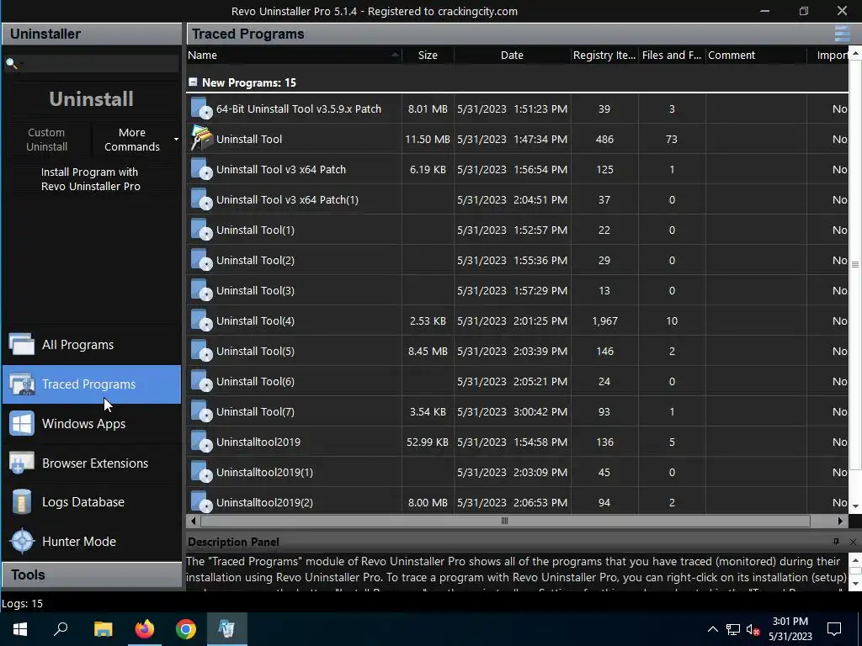Sort by the Size column header
This screenshot has width=862, height=646.
click(428, 55)
